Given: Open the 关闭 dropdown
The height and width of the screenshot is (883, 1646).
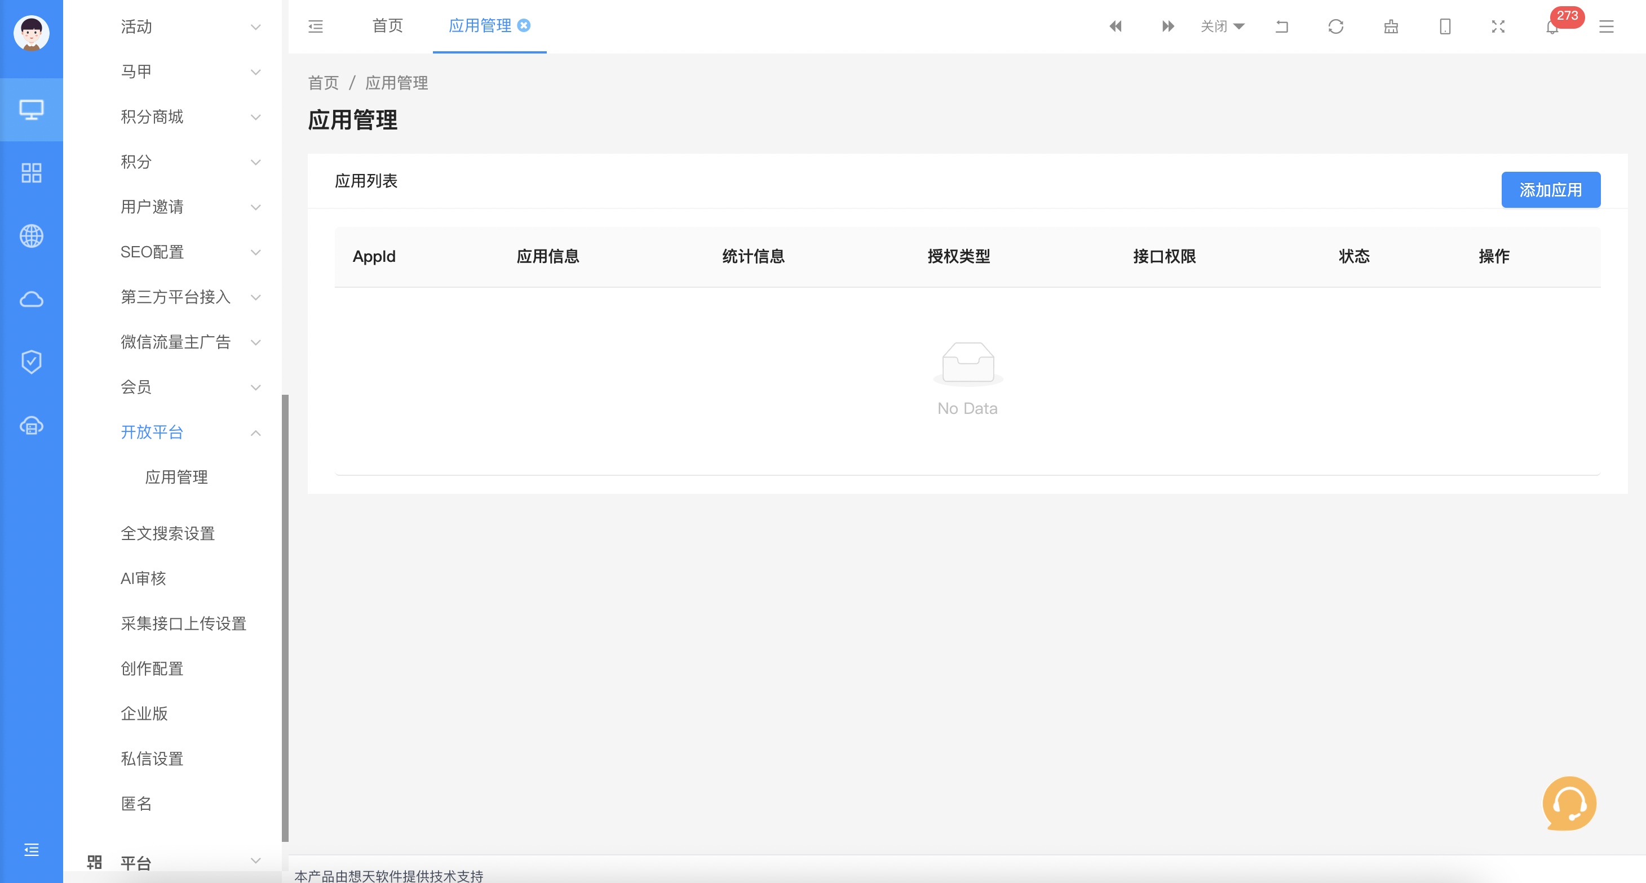Looking at the screenshot, I should pyautogui.click(x=1222, y=26).
